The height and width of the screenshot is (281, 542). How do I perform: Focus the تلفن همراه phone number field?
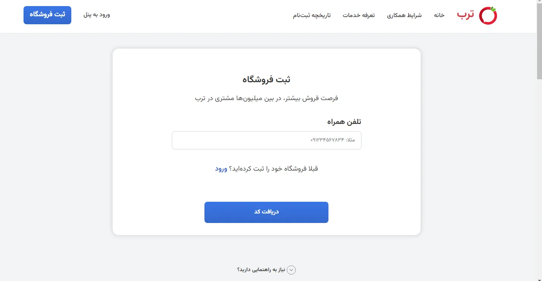(267, 140)
